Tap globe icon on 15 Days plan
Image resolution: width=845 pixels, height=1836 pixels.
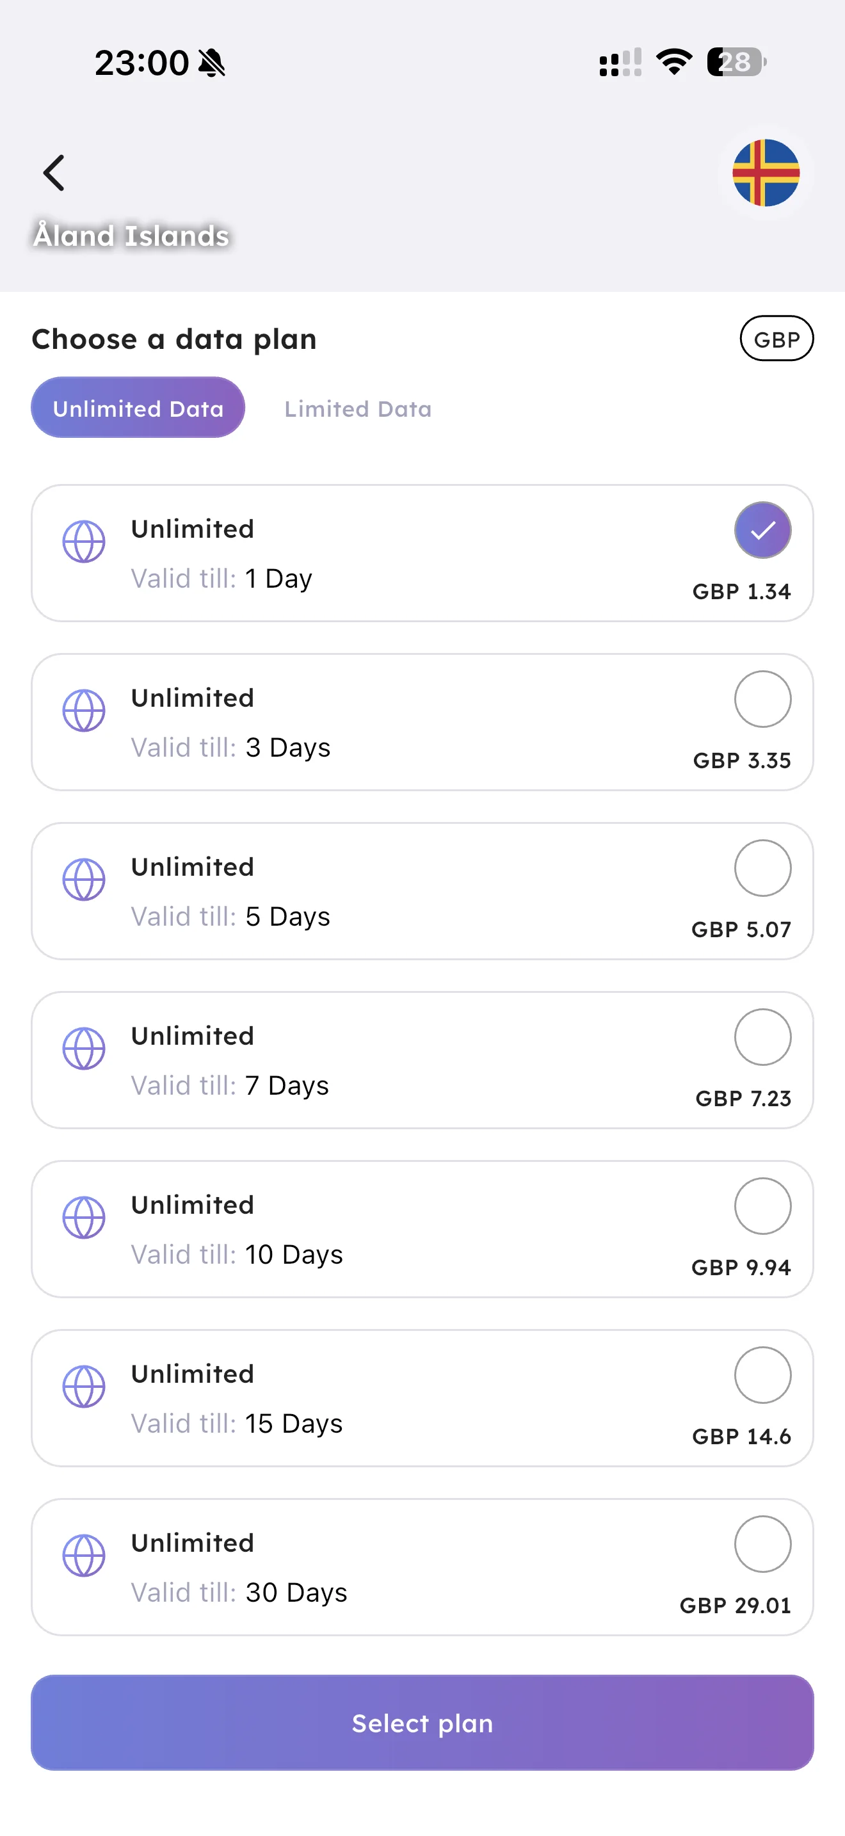(84, 1386)
